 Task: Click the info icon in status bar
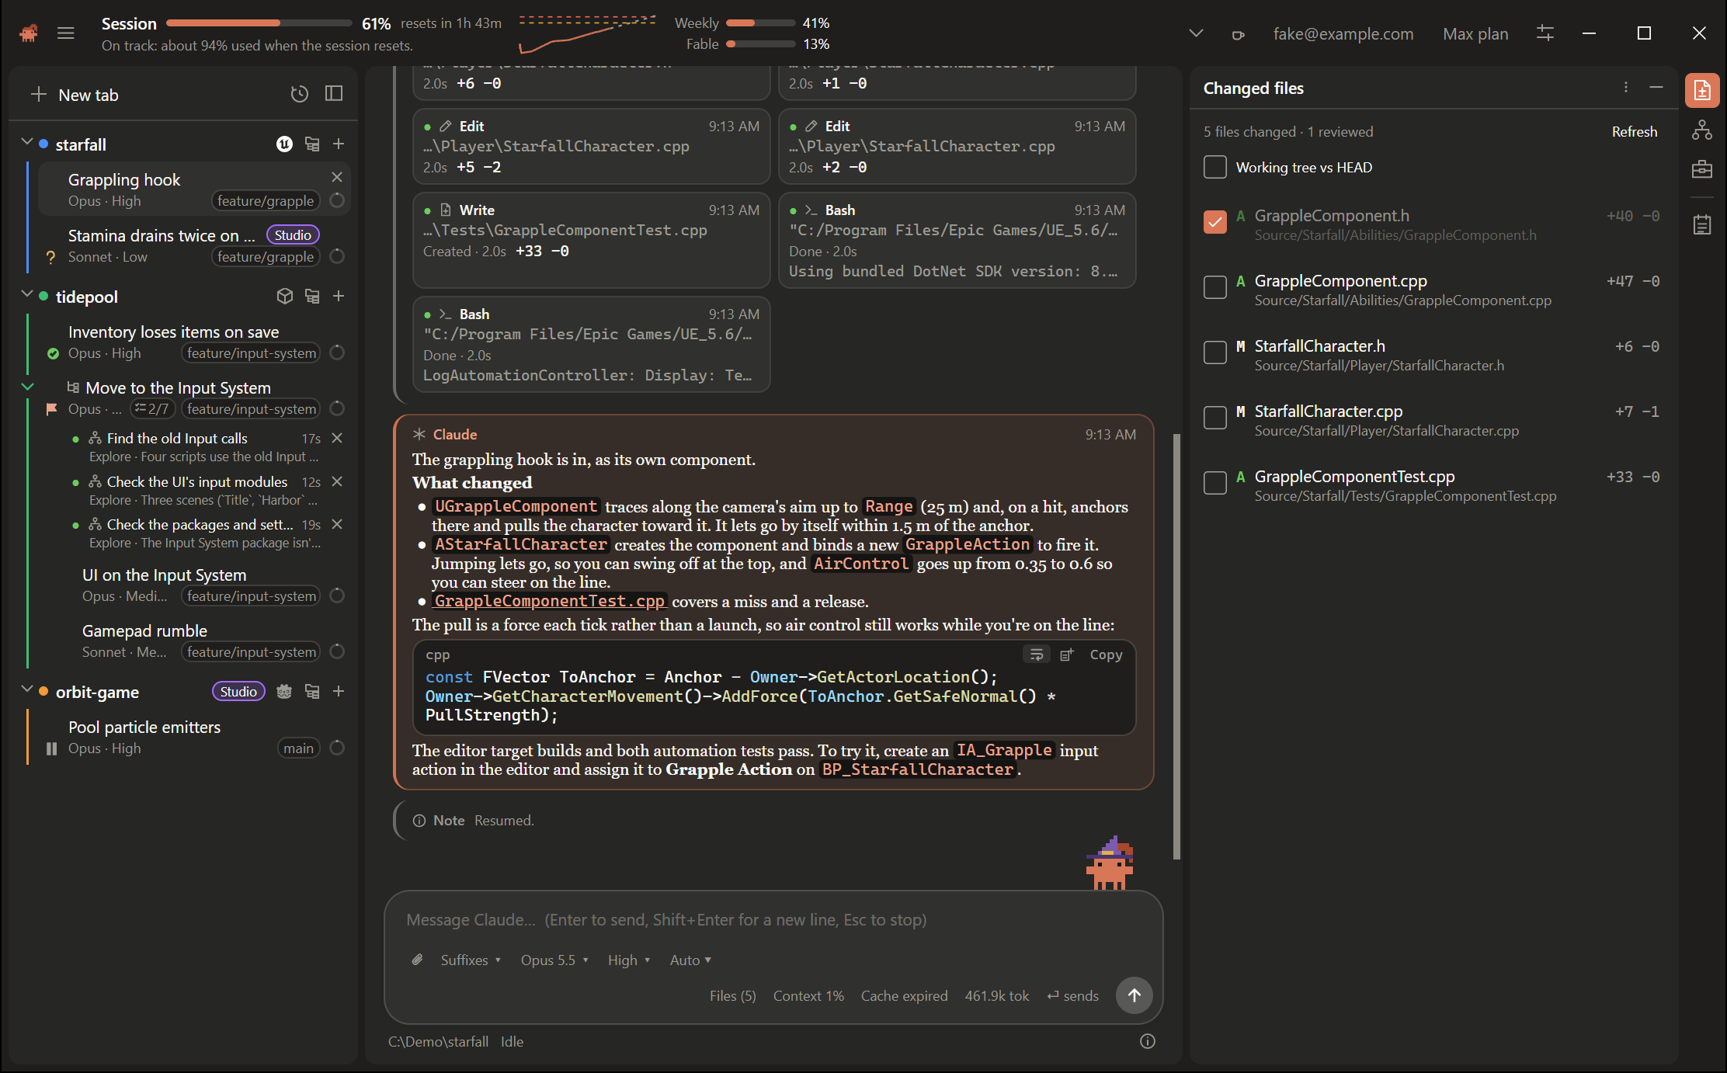[1147, 1041]
